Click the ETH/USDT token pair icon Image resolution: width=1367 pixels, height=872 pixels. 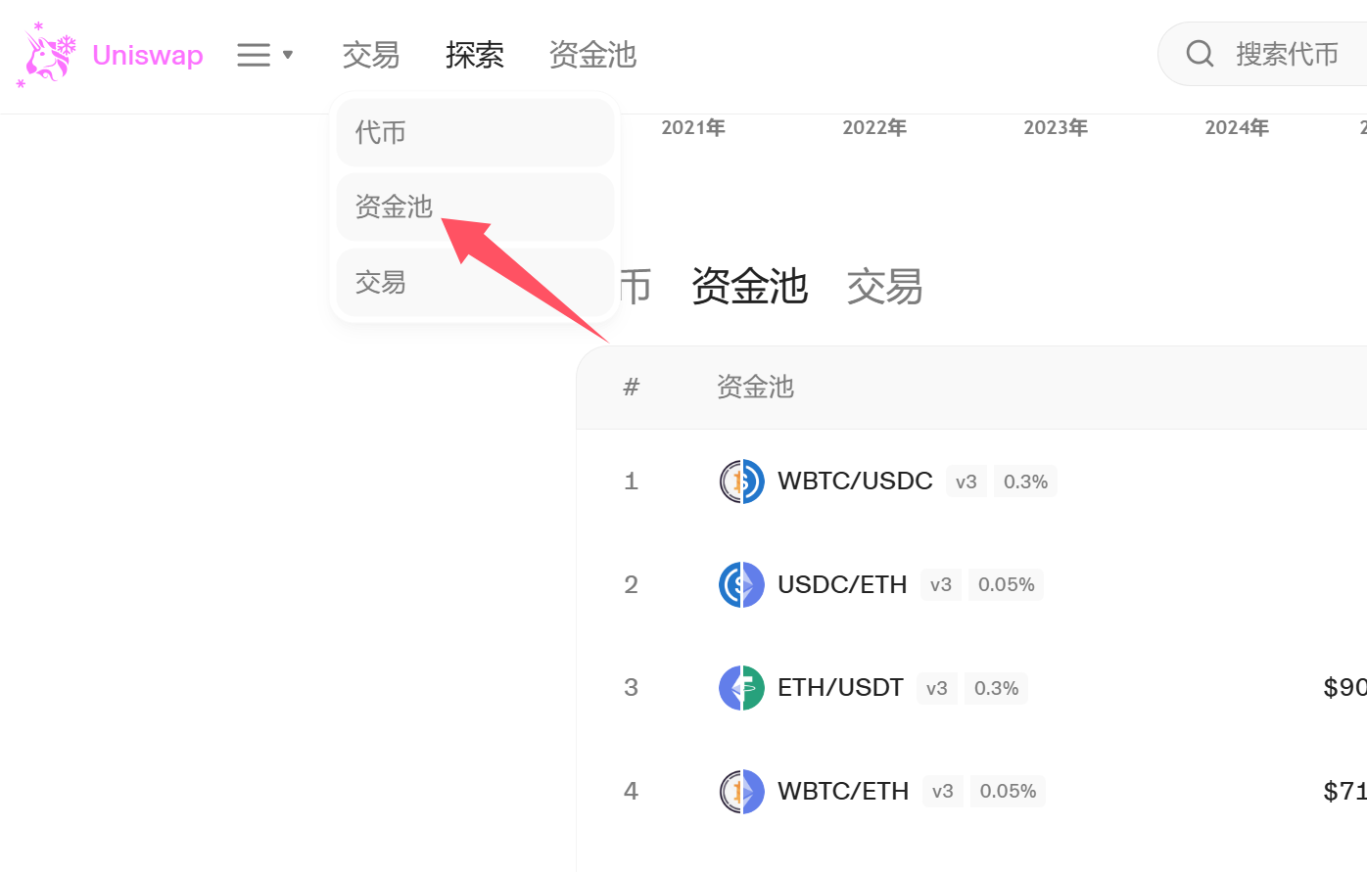(x=741, y=688)
